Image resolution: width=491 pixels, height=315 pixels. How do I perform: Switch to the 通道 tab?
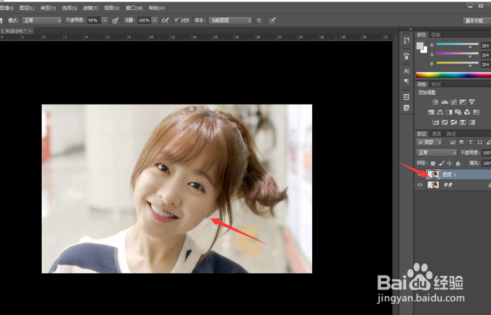click(436, 134)
